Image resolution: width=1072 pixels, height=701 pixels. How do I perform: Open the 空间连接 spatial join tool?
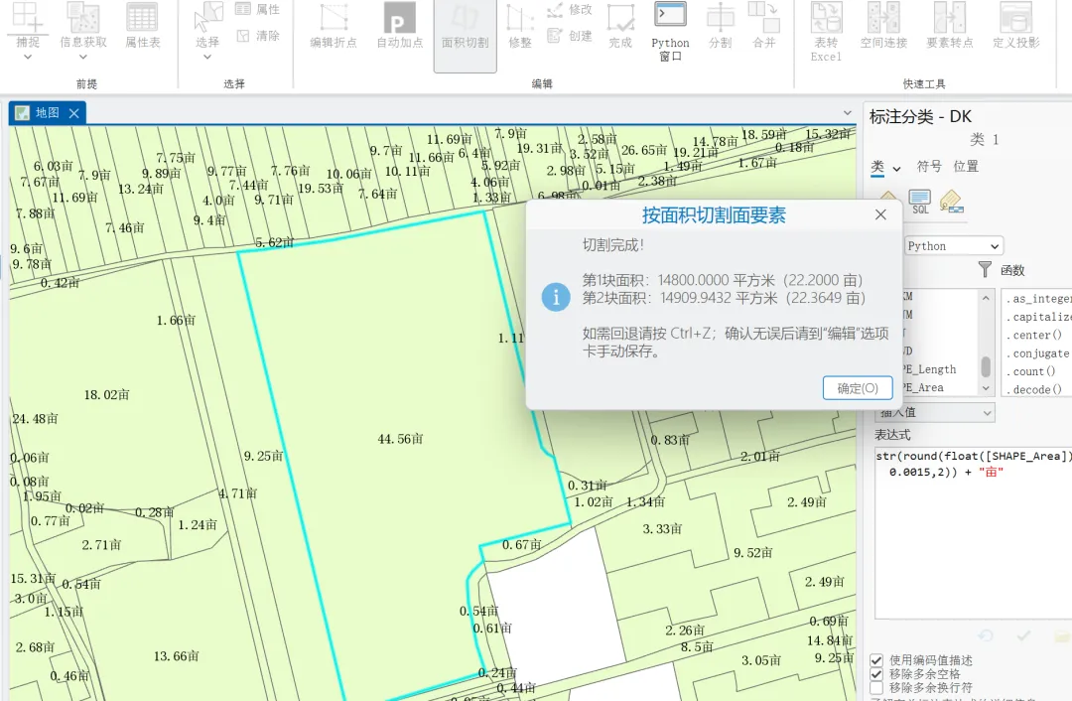(883, 26)
